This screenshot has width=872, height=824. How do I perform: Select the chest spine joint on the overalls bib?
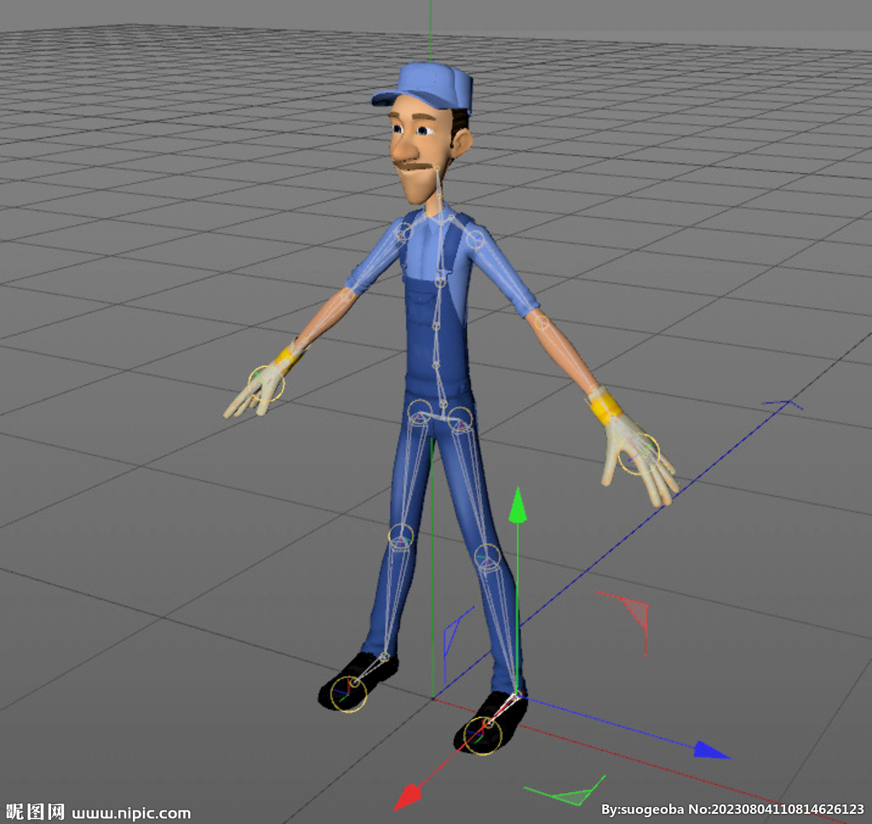[x=440, y=282]
